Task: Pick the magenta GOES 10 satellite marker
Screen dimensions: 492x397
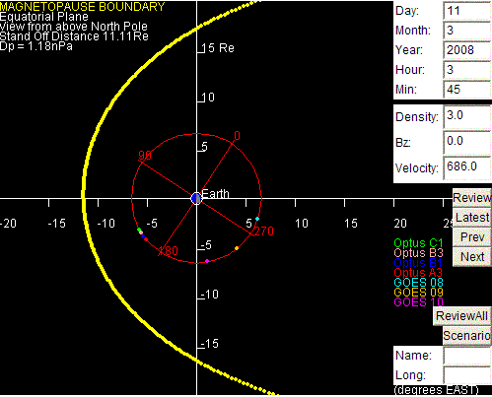Action: pyautogui.click(x=207, y=261)
